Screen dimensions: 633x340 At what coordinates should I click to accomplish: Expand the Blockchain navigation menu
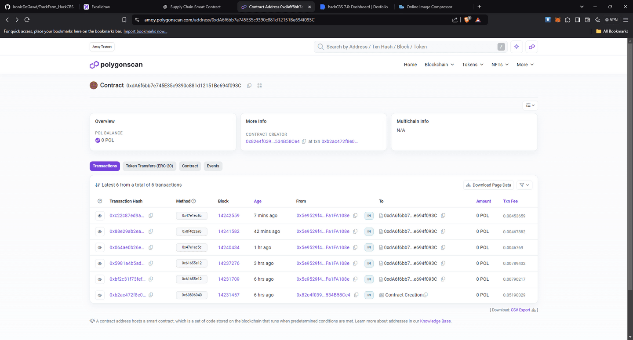pyautogui.click(x=439, y=65)
